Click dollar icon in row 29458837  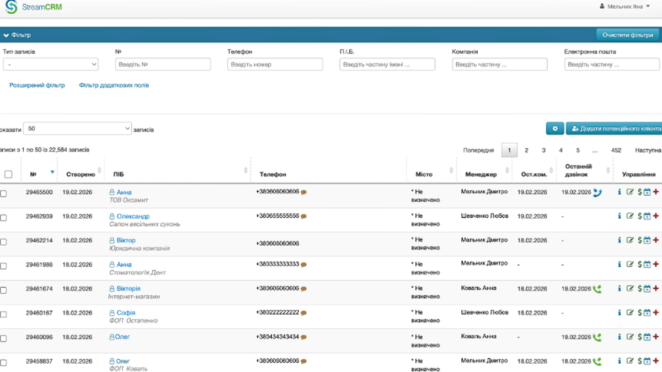[639, 361]
